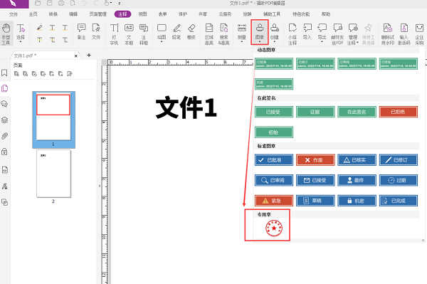Click the Undo arrow in title bar

click(84, 4)
